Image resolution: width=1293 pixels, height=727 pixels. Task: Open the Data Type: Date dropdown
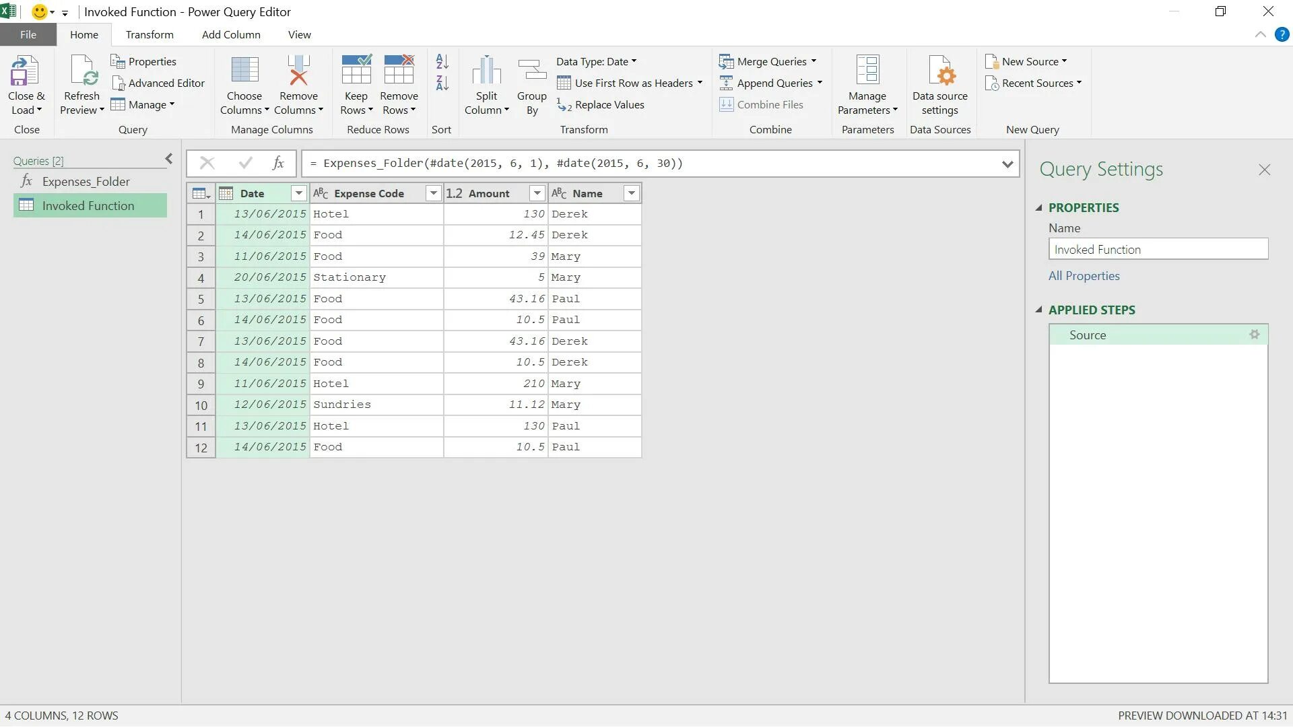click(596, 62)
